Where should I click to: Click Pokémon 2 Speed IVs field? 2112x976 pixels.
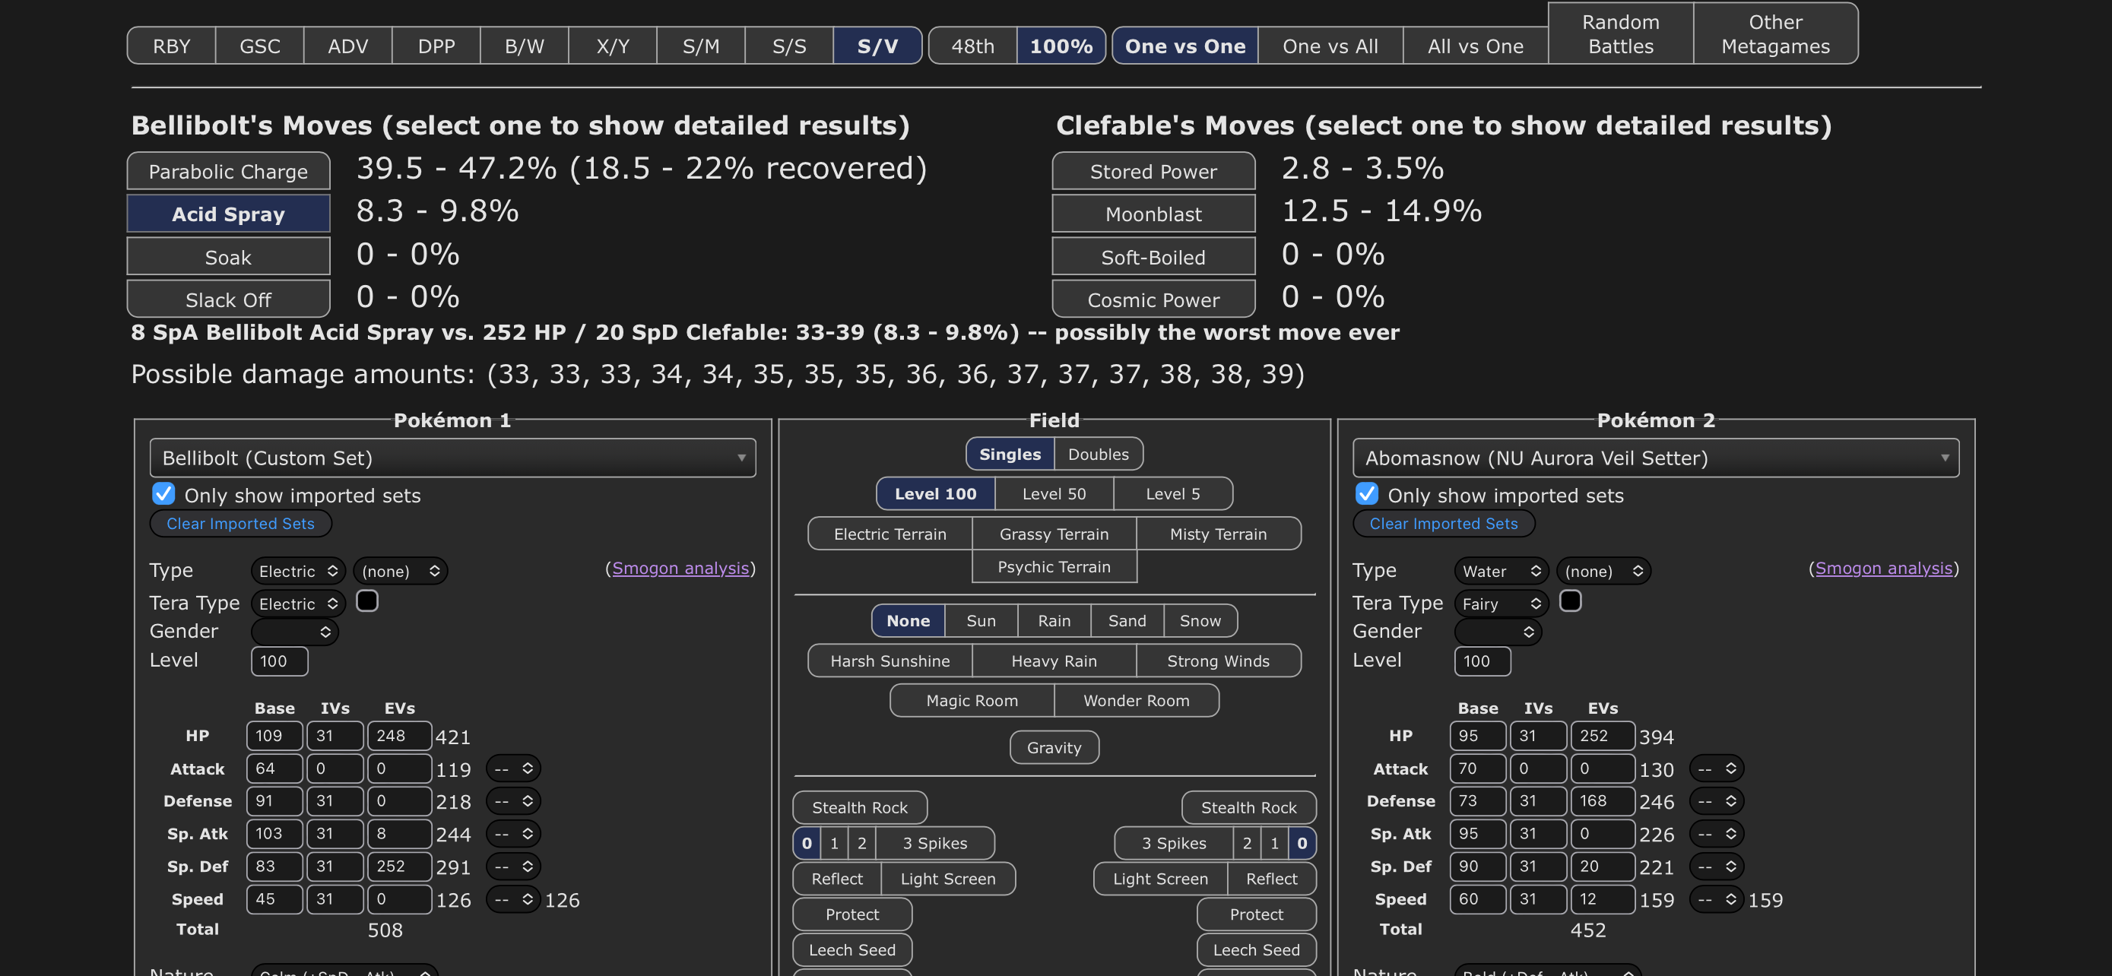coord(1537,899)
